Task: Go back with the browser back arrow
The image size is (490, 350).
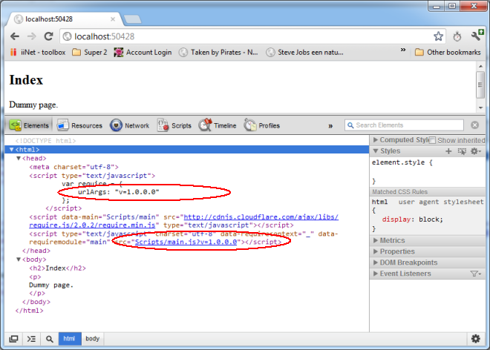Action: click(15, 36)
